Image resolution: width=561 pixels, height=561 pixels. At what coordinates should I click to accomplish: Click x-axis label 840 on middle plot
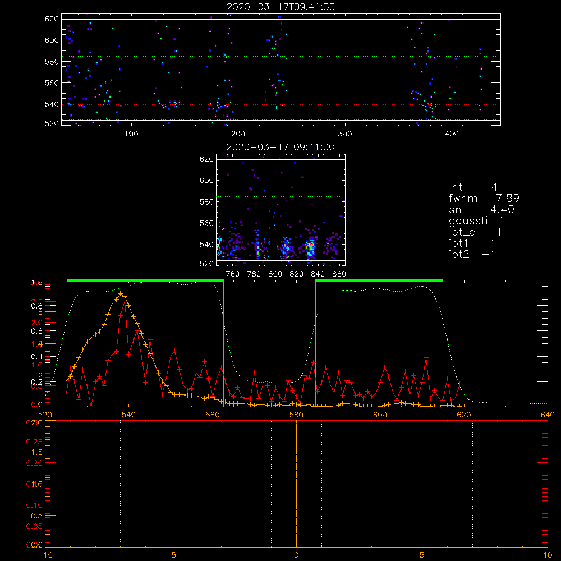point(318,274)
